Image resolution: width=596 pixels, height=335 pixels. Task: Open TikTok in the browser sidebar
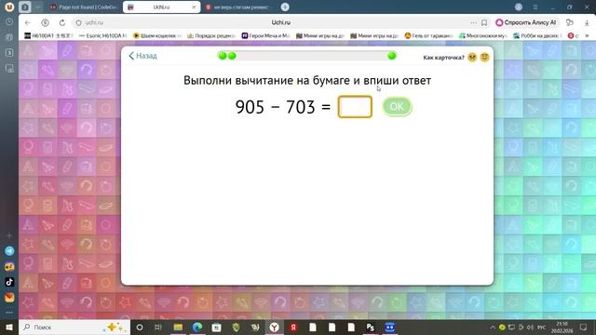click(9, 282)
